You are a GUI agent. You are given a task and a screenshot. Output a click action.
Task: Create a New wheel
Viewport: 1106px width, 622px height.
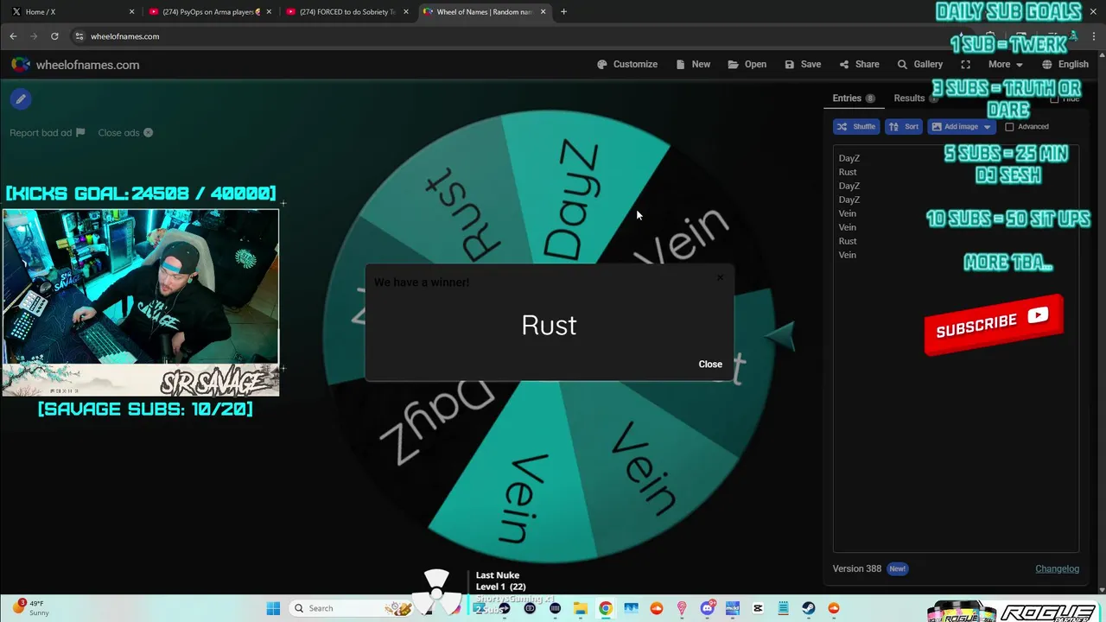point(693,65)
